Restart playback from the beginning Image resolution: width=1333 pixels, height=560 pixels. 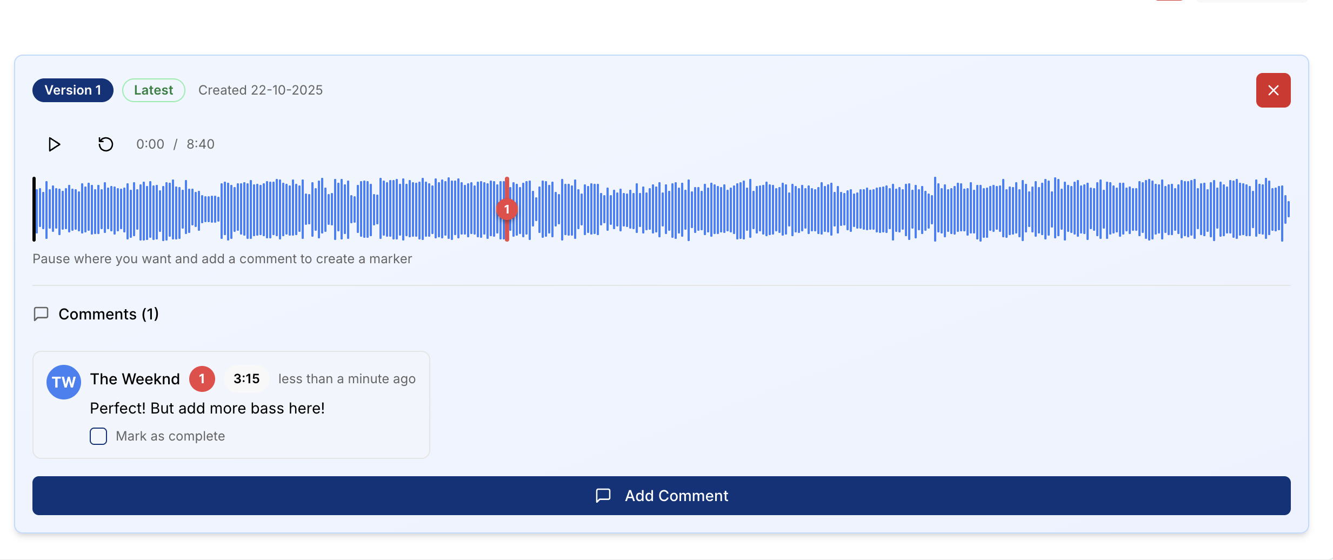(x=105, y=144)
